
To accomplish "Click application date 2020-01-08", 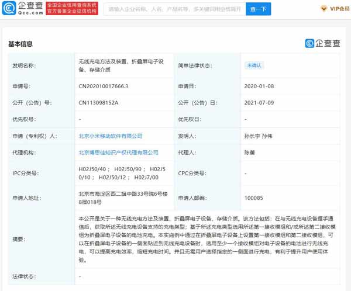I will [x=259, y=86].
